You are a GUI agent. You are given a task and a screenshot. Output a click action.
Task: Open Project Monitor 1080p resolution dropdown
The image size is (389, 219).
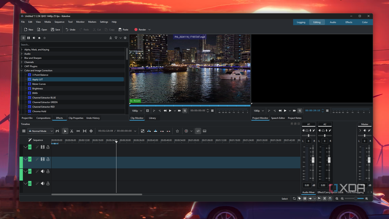[259, 110]
